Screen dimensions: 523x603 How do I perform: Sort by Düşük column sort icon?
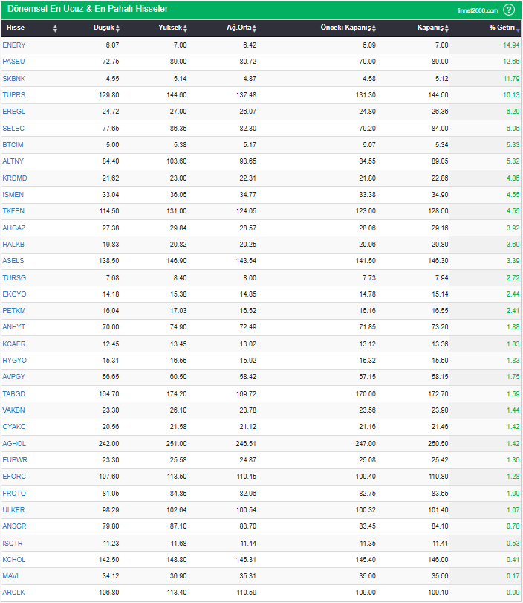117,28
